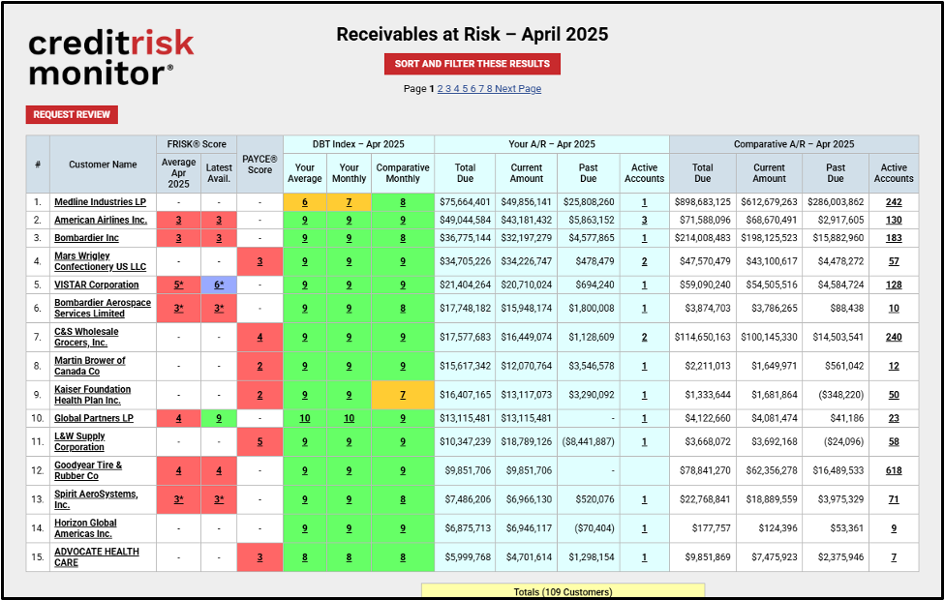Click Medline Your Monthly DBT index 7
Image resolution: width=945 pixels, height=600 pixels.
(x=349, y=202)
